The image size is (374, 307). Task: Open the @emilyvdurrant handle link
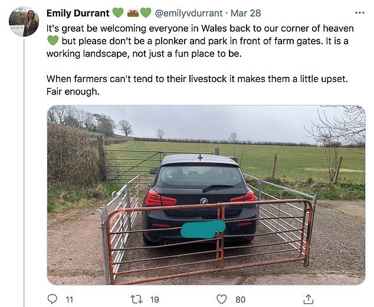[x=189, y=13]
